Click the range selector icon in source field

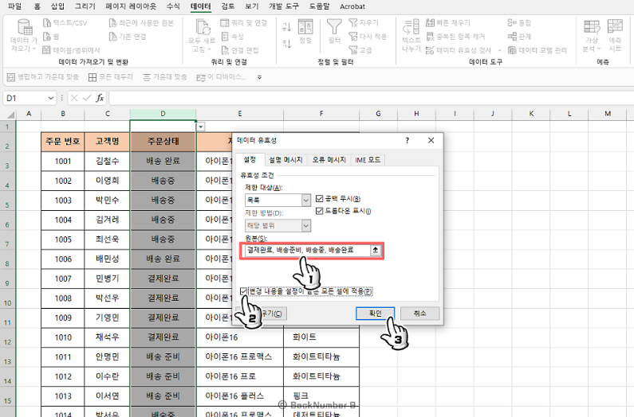pyautogui.click(x=376, y=250)
